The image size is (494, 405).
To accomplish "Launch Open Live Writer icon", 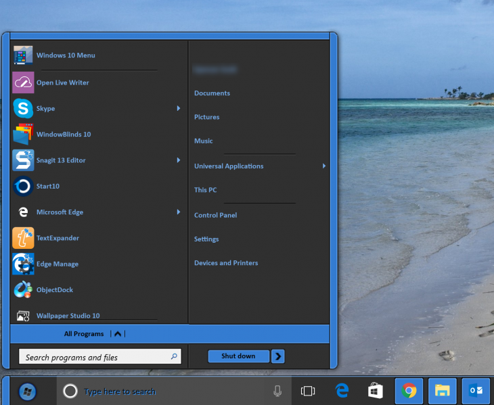I will 23,82.
